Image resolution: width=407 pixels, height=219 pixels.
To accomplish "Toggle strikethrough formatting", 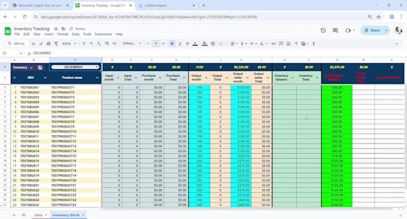I will click(187, 44).
